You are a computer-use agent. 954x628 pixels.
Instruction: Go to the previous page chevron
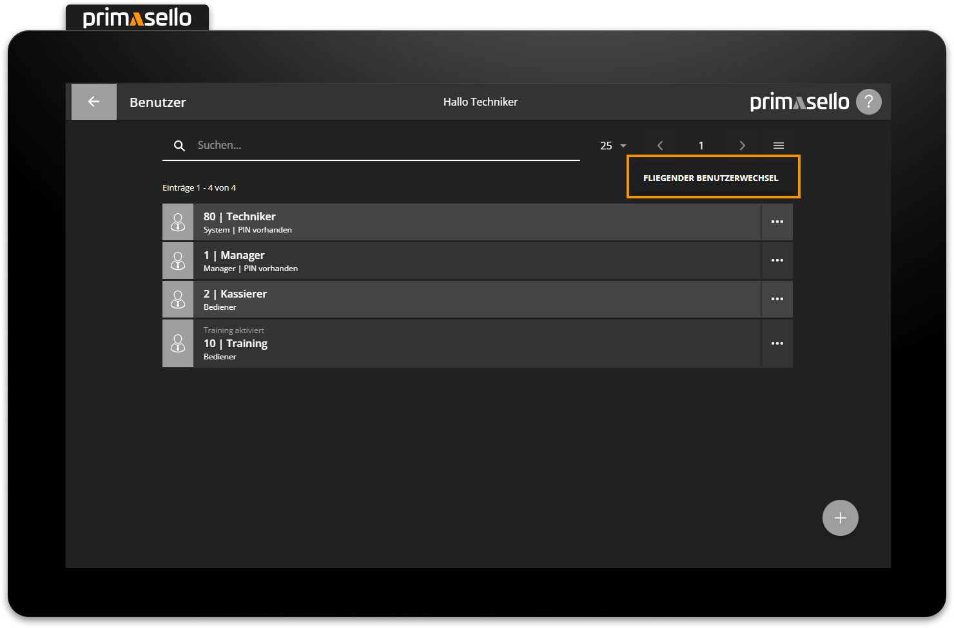pyautogui.click(x=660, y=146)
